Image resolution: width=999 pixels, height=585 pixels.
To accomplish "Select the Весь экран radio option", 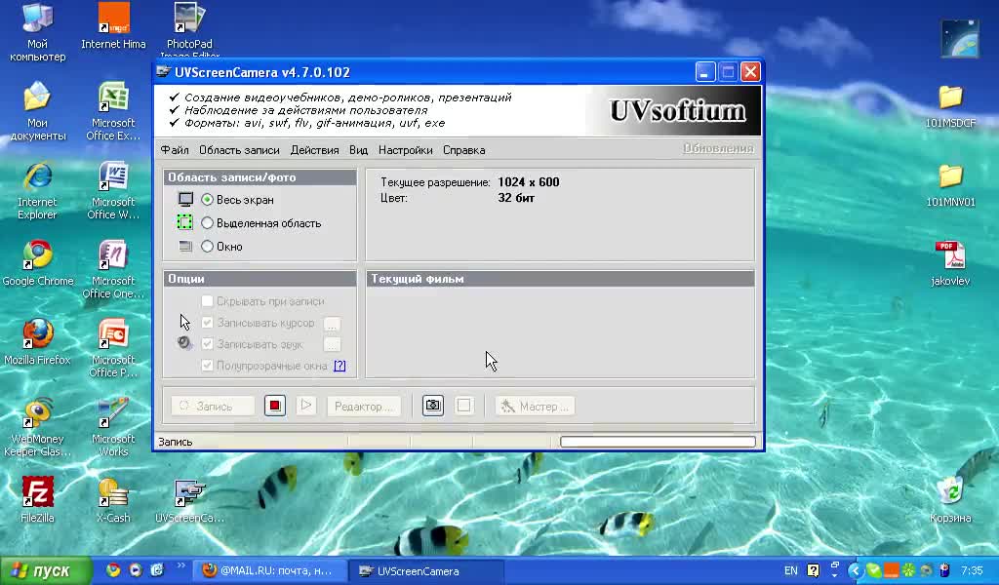I will click(x=207, y=200).
